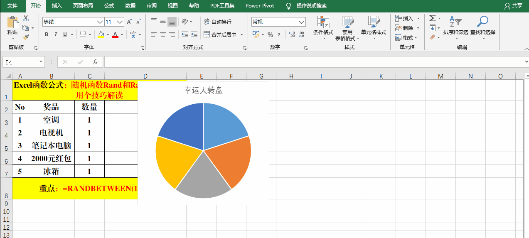Increase decimal places
This screenshot has width=529, height=238.
(291, 34)
